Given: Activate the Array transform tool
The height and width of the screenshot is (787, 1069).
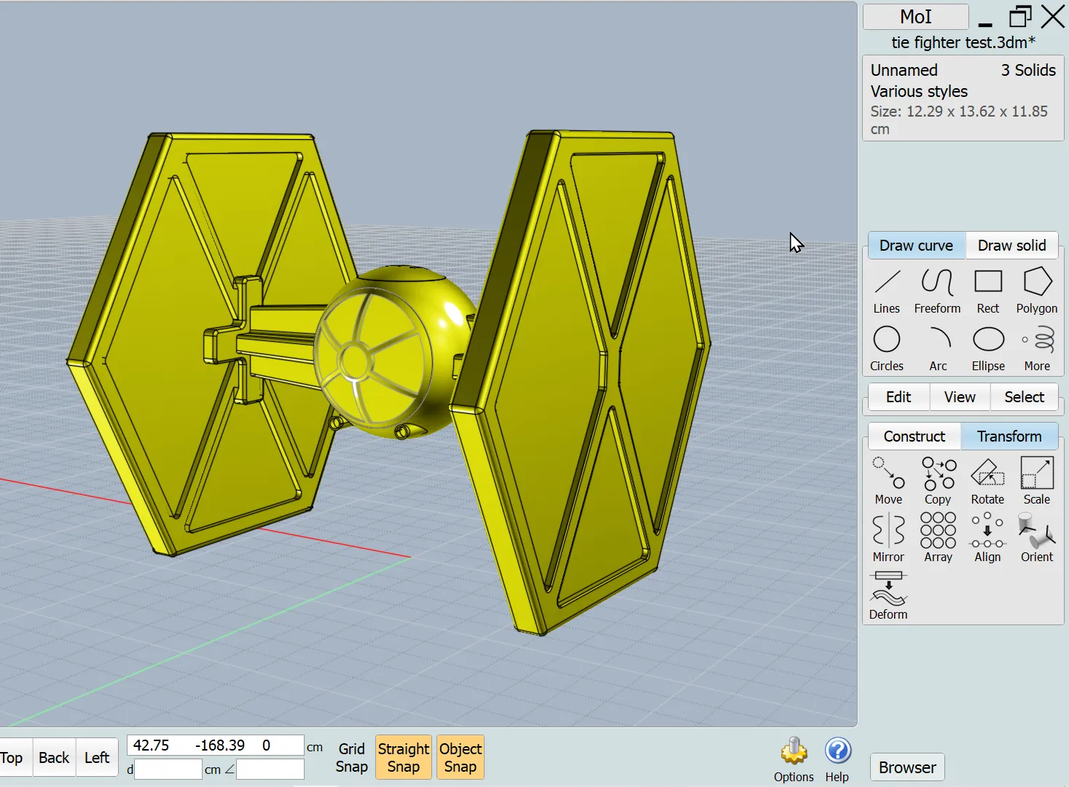Looking at the screenshot, I should point(938,539).
